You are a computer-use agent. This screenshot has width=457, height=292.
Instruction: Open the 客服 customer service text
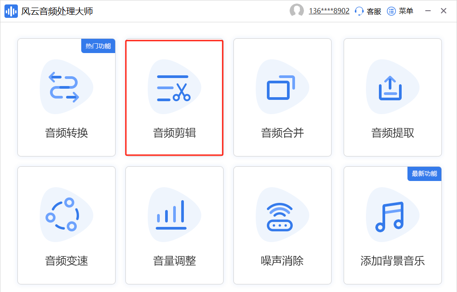tap(374, 11)
